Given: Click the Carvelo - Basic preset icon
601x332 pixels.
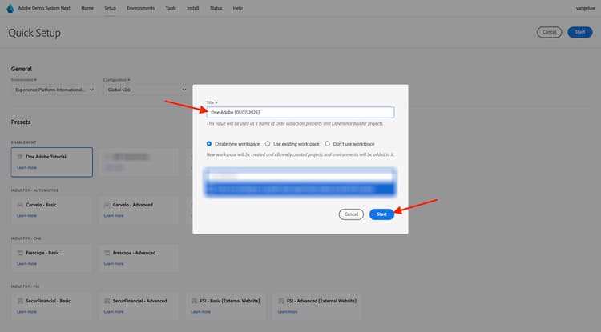Looking at the screenshot, I should tap(20, 205).
